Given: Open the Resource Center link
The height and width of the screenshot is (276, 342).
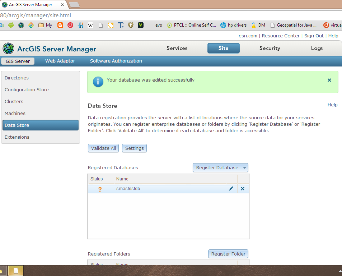Looking at the screenshot, I should coord(280,36).
